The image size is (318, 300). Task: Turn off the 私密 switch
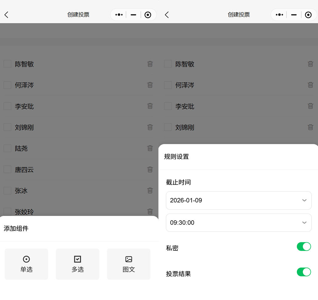click(304, 246)
